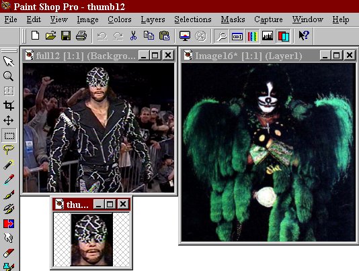Pick the Magic Wand tool
This screenshot has height=271, width=359.
coord(9,164)
